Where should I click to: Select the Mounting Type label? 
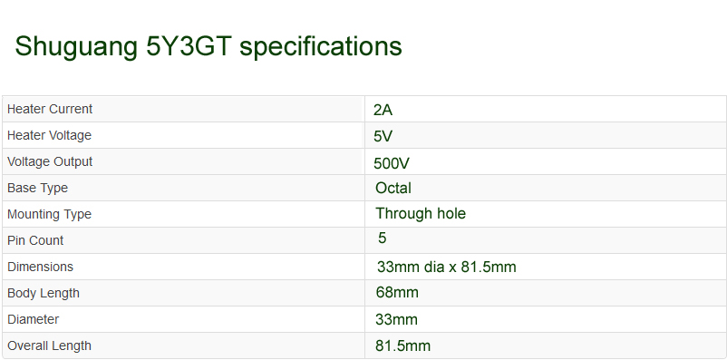click(49, 214)
